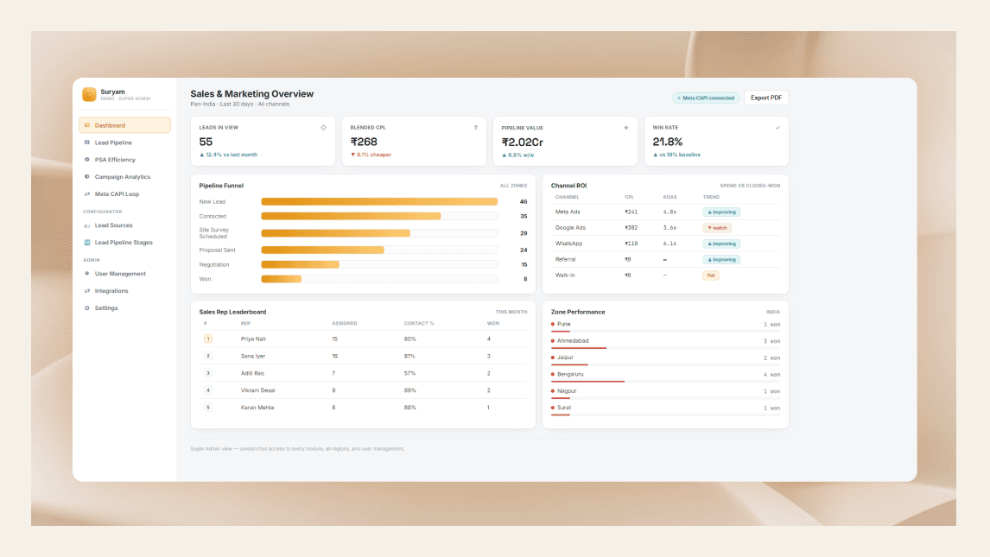Click the Won funnel bar
Screen dimensions: 990x557
click(x=282, y=279)
